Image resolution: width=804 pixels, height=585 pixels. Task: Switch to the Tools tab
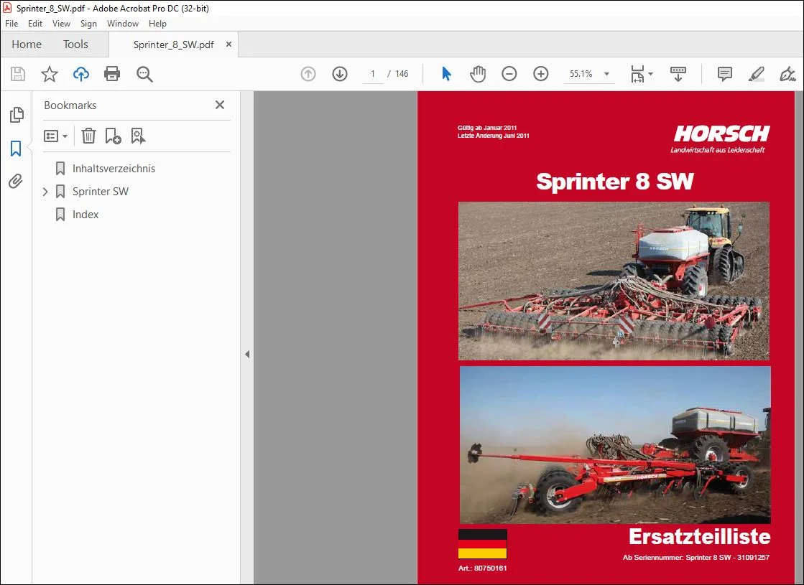coord(75,45)
